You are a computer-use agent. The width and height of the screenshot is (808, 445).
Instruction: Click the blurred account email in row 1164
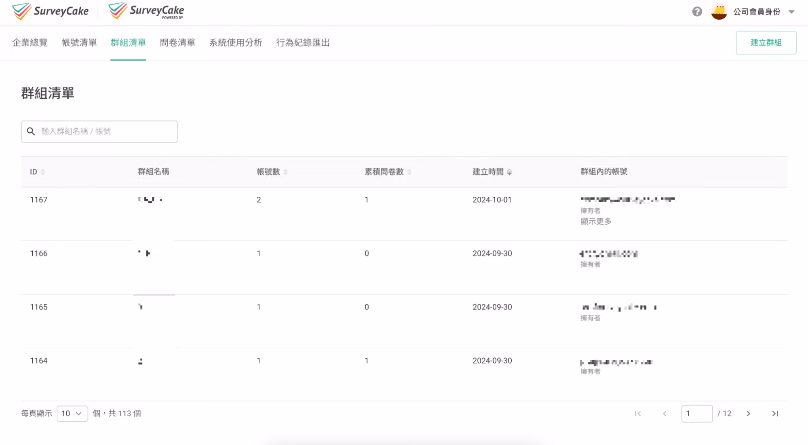click(616, 362)
